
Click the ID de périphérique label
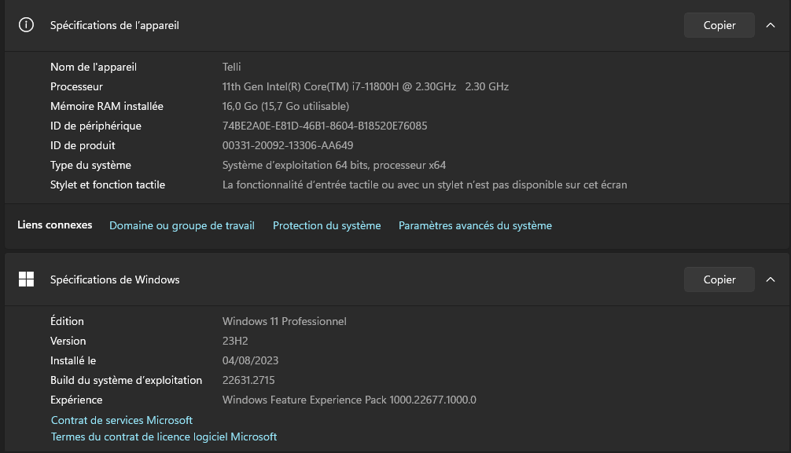(x=96, y=126)
